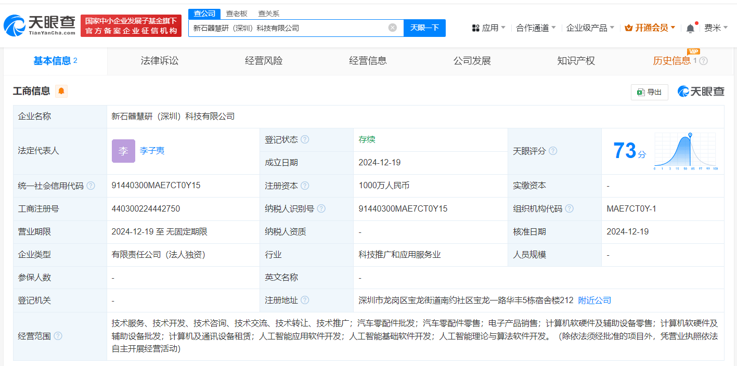Click the grid icon beside 应用
This screenshot has height=366, width=737.
475,28
